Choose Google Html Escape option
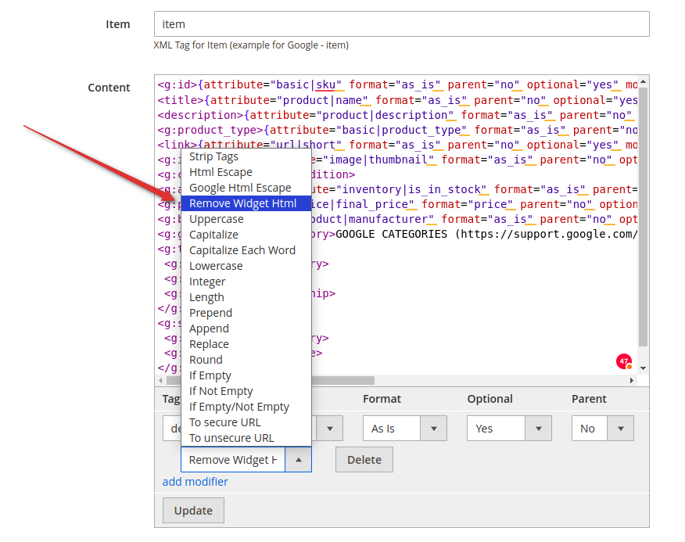This screenshot has height=542, width=685. pos(246,188)
